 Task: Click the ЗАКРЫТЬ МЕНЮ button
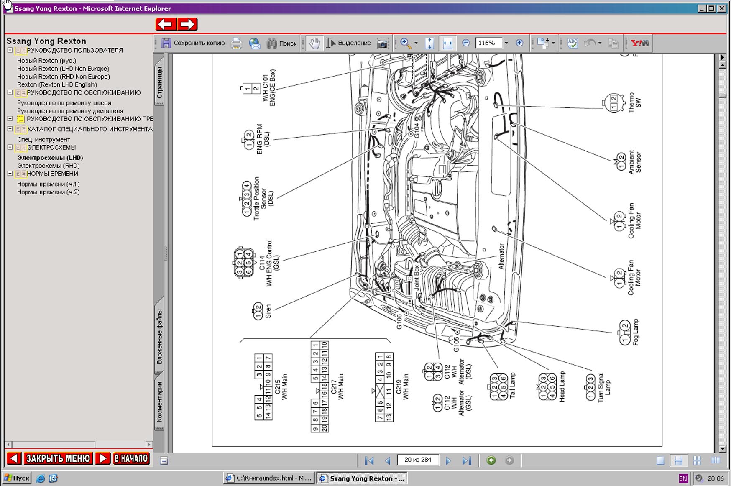coord(58,458)
